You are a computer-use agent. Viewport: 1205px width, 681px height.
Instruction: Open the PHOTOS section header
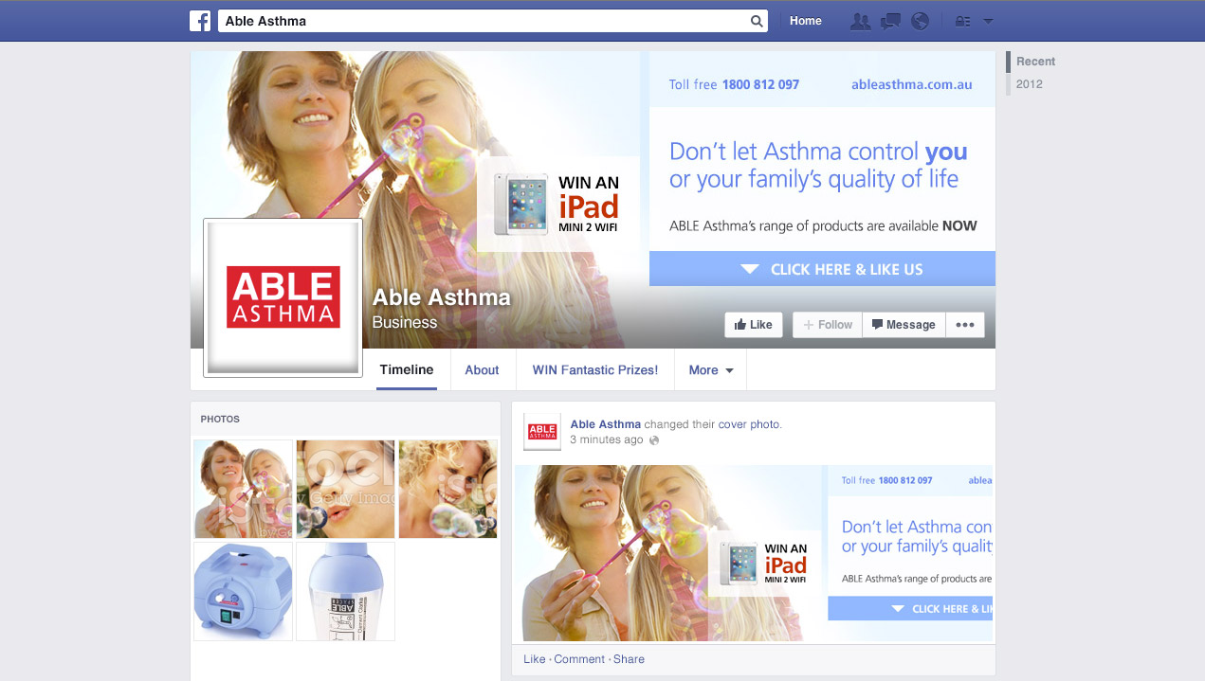click(220, 419)
